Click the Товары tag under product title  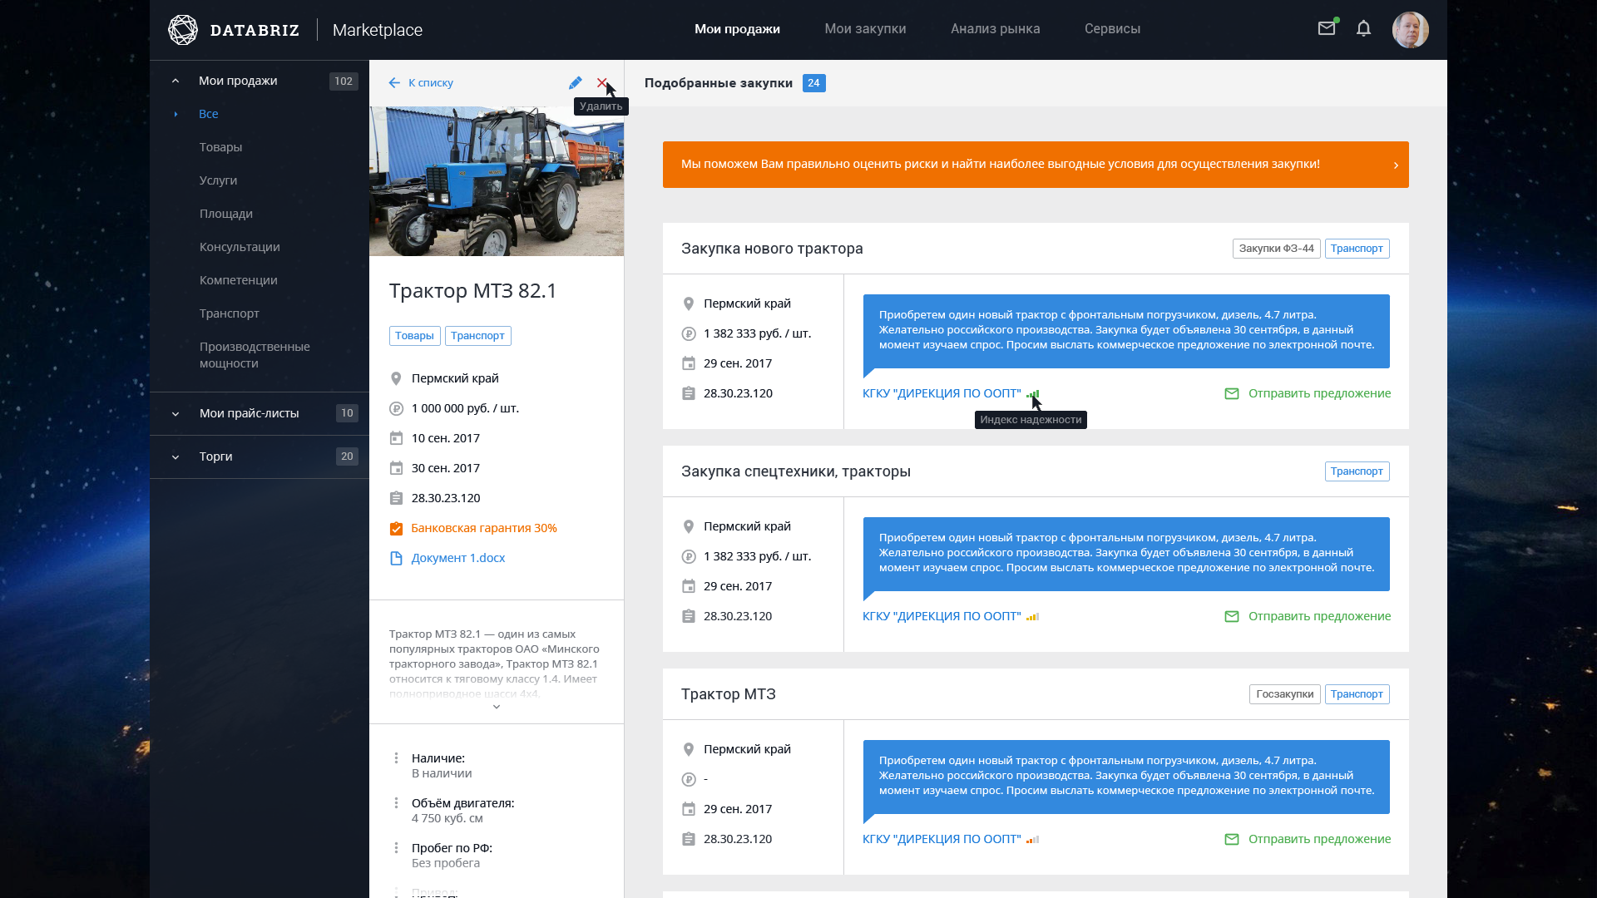tap(414, 336)
